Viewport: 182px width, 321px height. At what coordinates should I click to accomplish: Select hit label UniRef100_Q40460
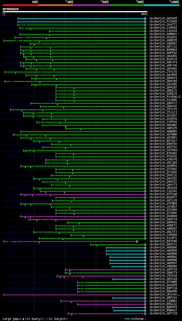point(163,68)
